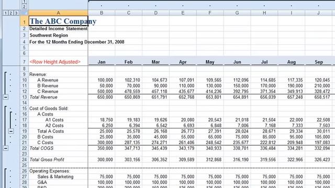This screenshot has height=188, width=335.
Task: Select the 'A1 Costs' label cell
Action: click(x=58, y=120)
